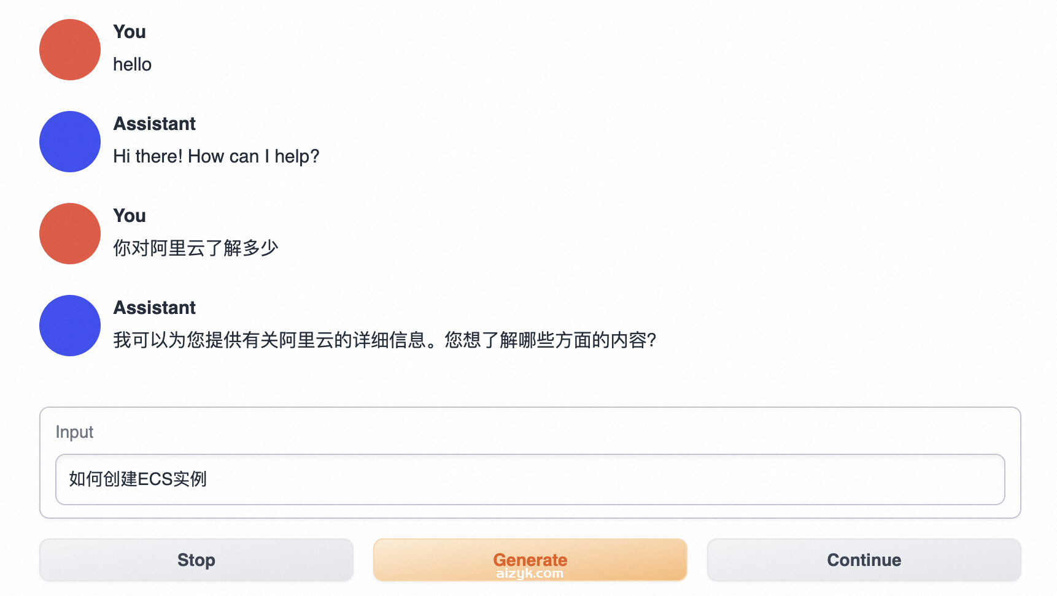Select the hello message text
Image resolution: width=1057 pixels, height=596 pixels.
point(132,64)
